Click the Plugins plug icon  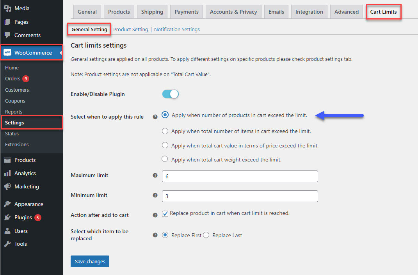point(7,217)
